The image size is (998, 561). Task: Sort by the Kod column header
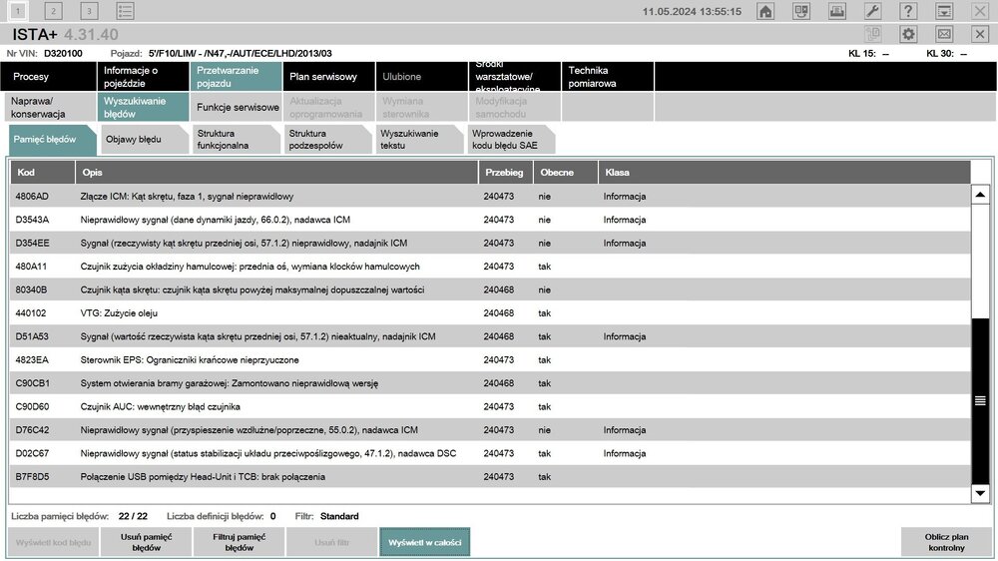[43, 173]
